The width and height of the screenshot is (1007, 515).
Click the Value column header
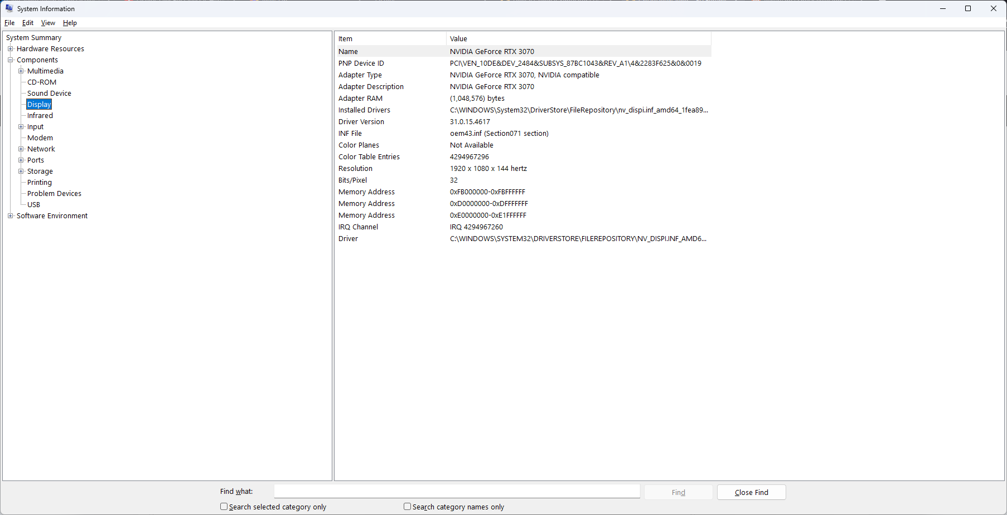(579, 39)
